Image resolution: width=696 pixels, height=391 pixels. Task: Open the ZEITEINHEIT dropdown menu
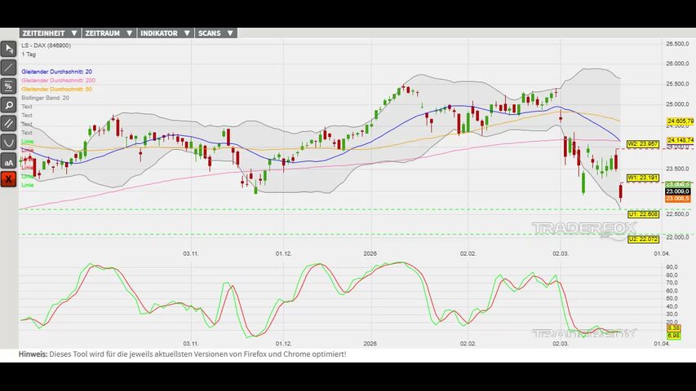tap(49, 33)
